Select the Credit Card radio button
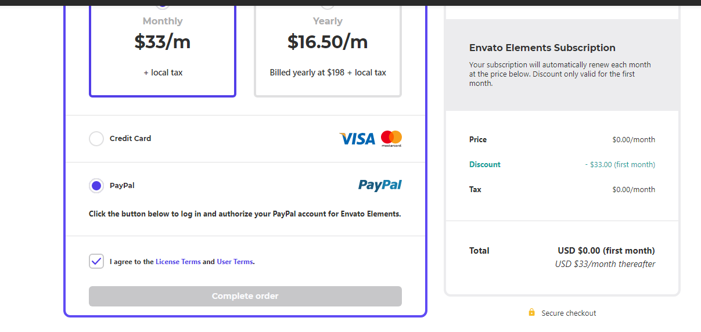 96,139
